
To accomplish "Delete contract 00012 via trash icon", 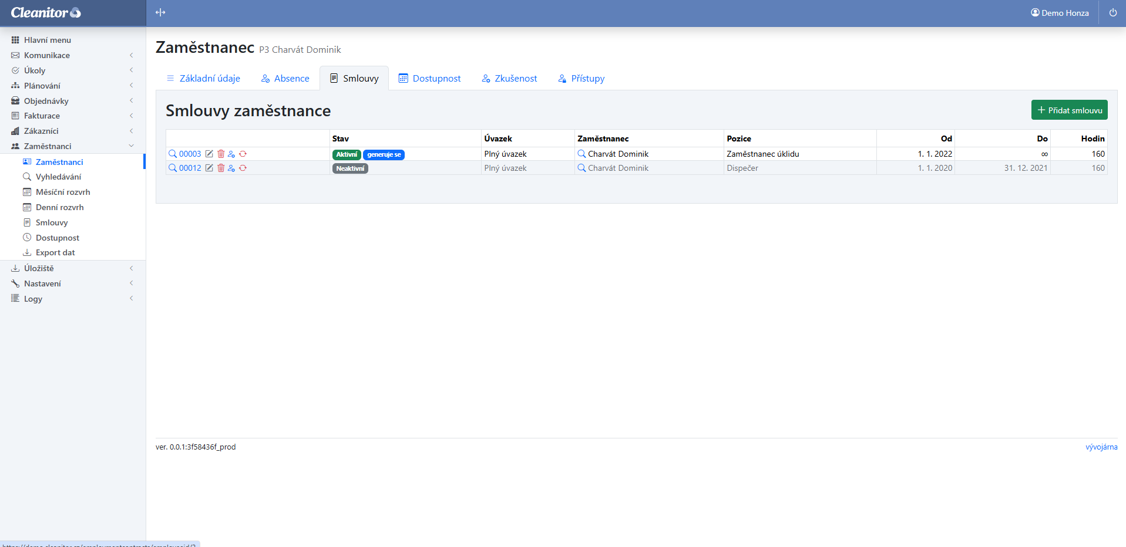I will pos(221,168).
